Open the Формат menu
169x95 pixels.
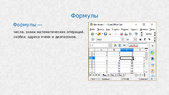[125, 29]
